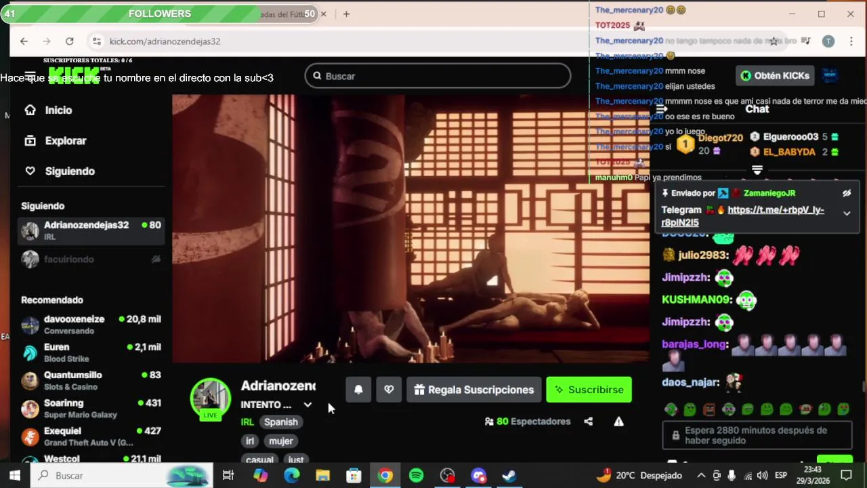Go to Inicio in the sidebar
Viewport: 867px width, 488px height.
pos(58,110)
